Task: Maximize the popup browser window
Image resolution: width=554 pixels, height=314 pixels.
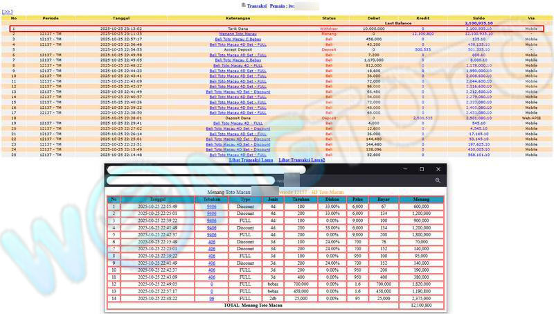Action: pyautogui.click(x=421, y=169)
